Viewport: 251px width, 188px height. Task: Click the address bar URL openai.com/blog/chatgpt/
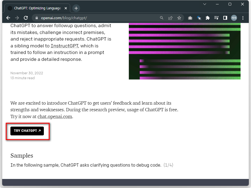click(64, 18)
